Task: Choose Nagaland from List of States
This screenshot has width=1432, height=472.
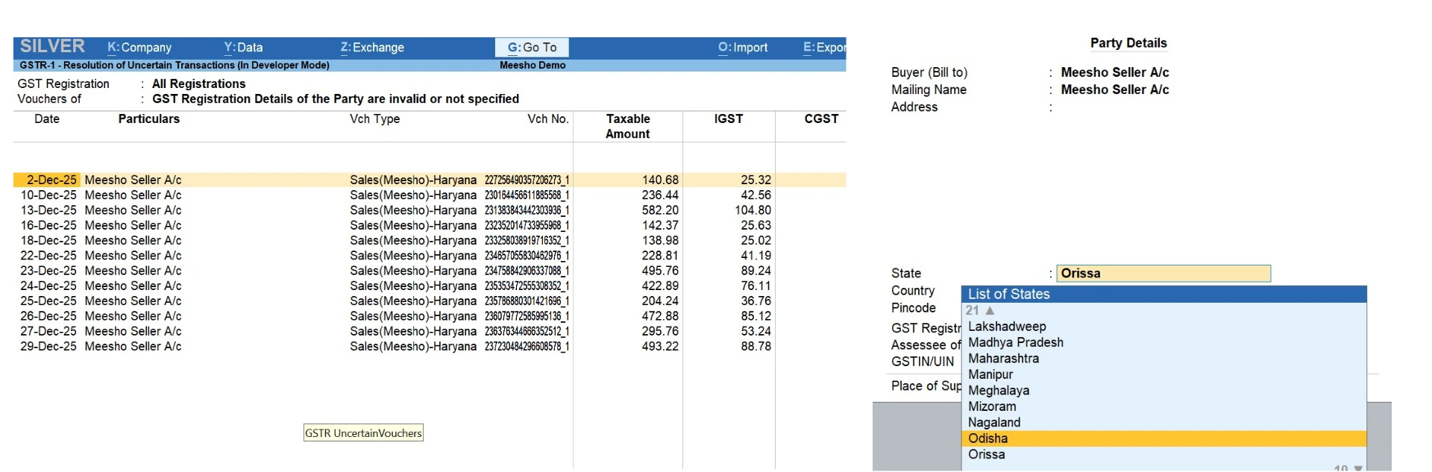Action: pos(1163,422)
